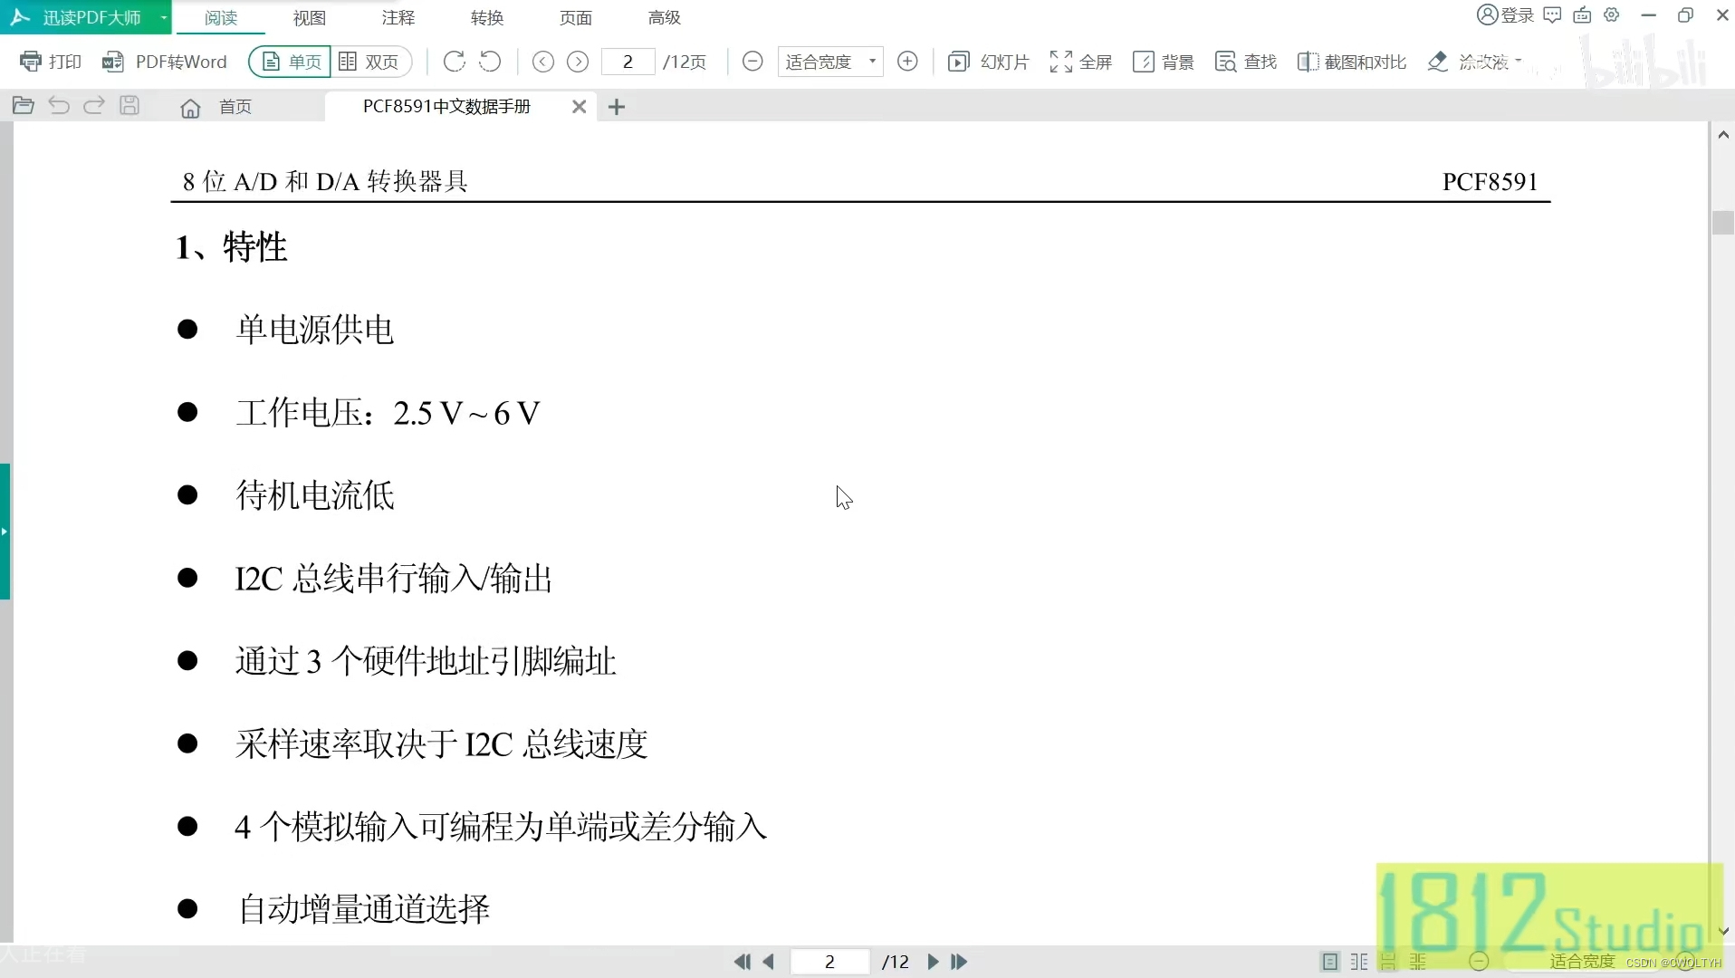Open the 迅读PDF大师 app menu arrow
This screenshot has width=1735, height=978.
click(163, 17)
